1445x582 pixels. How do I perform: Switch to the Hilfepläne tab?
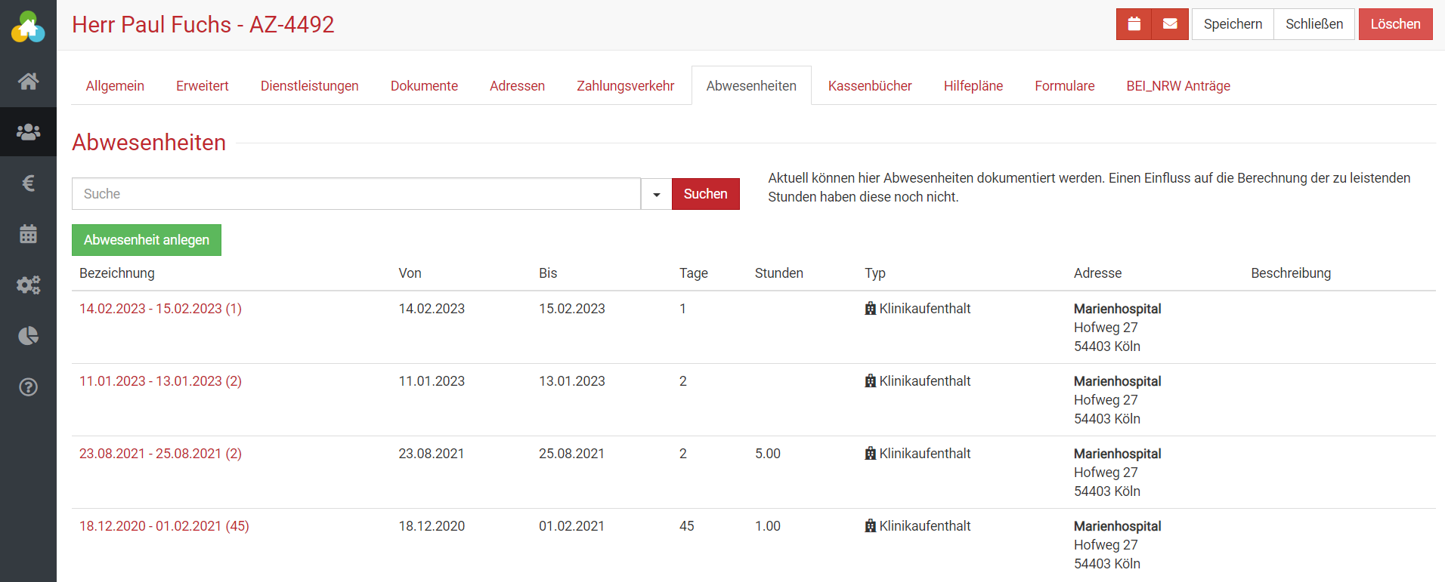click(x=973, y=86)
